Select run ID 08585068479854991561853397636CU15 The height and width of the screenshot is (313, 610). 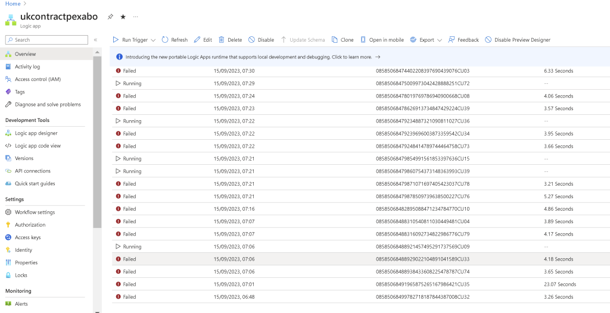pos(422,159)
